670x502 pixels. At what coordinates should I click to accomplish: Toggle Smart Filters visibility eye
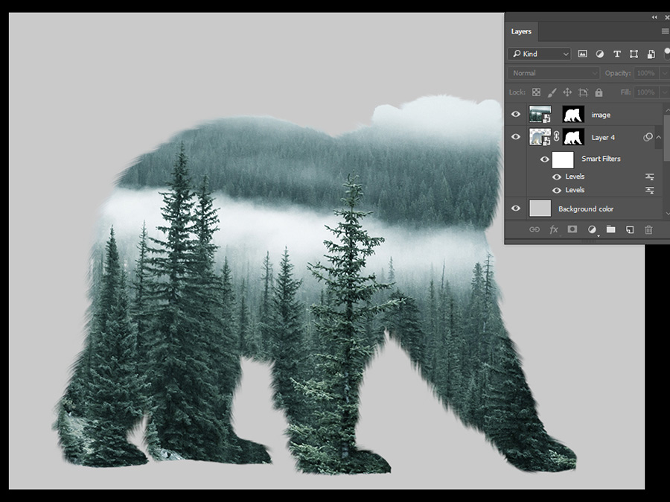pos(544,159)
